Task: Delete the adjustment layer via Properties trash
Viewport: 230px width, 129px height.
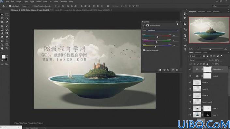Action: tap(177, 70)
